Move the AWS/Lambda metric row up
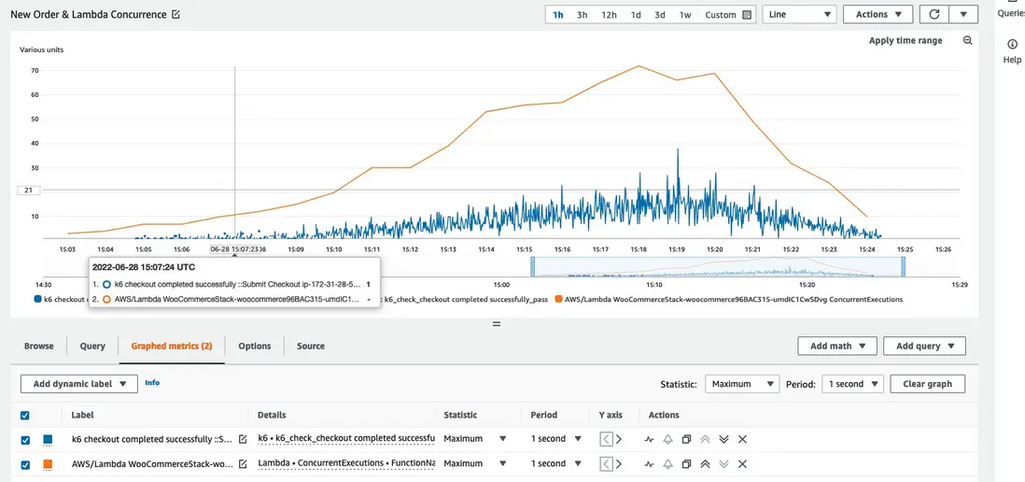 pos(706,464)
